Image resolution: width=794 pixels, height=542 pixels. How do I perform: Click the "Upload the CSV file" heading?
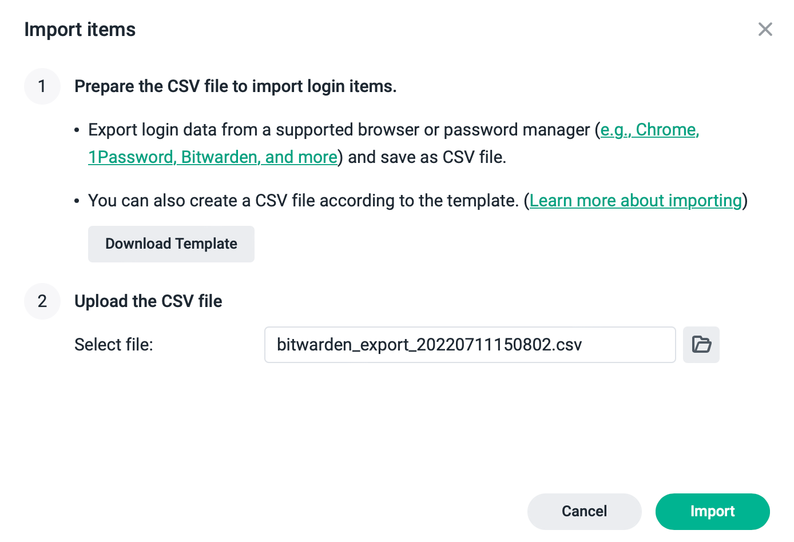click(148, 301)
